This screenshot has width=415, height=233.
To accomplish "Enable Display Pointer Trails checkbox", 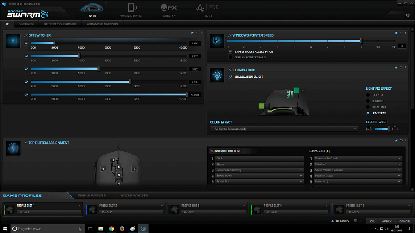I will click(230, 57).
